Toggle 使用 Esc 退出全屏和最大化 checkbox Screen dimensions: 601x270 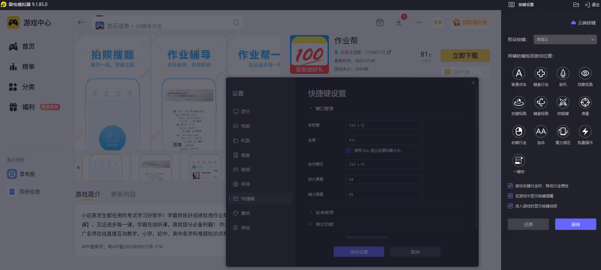(x=349, y=150)
